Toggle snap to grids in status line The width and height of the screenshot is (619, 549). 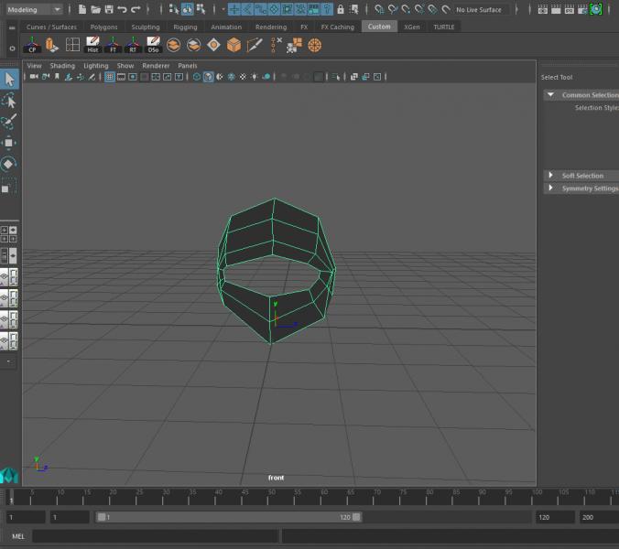point(234,9)
